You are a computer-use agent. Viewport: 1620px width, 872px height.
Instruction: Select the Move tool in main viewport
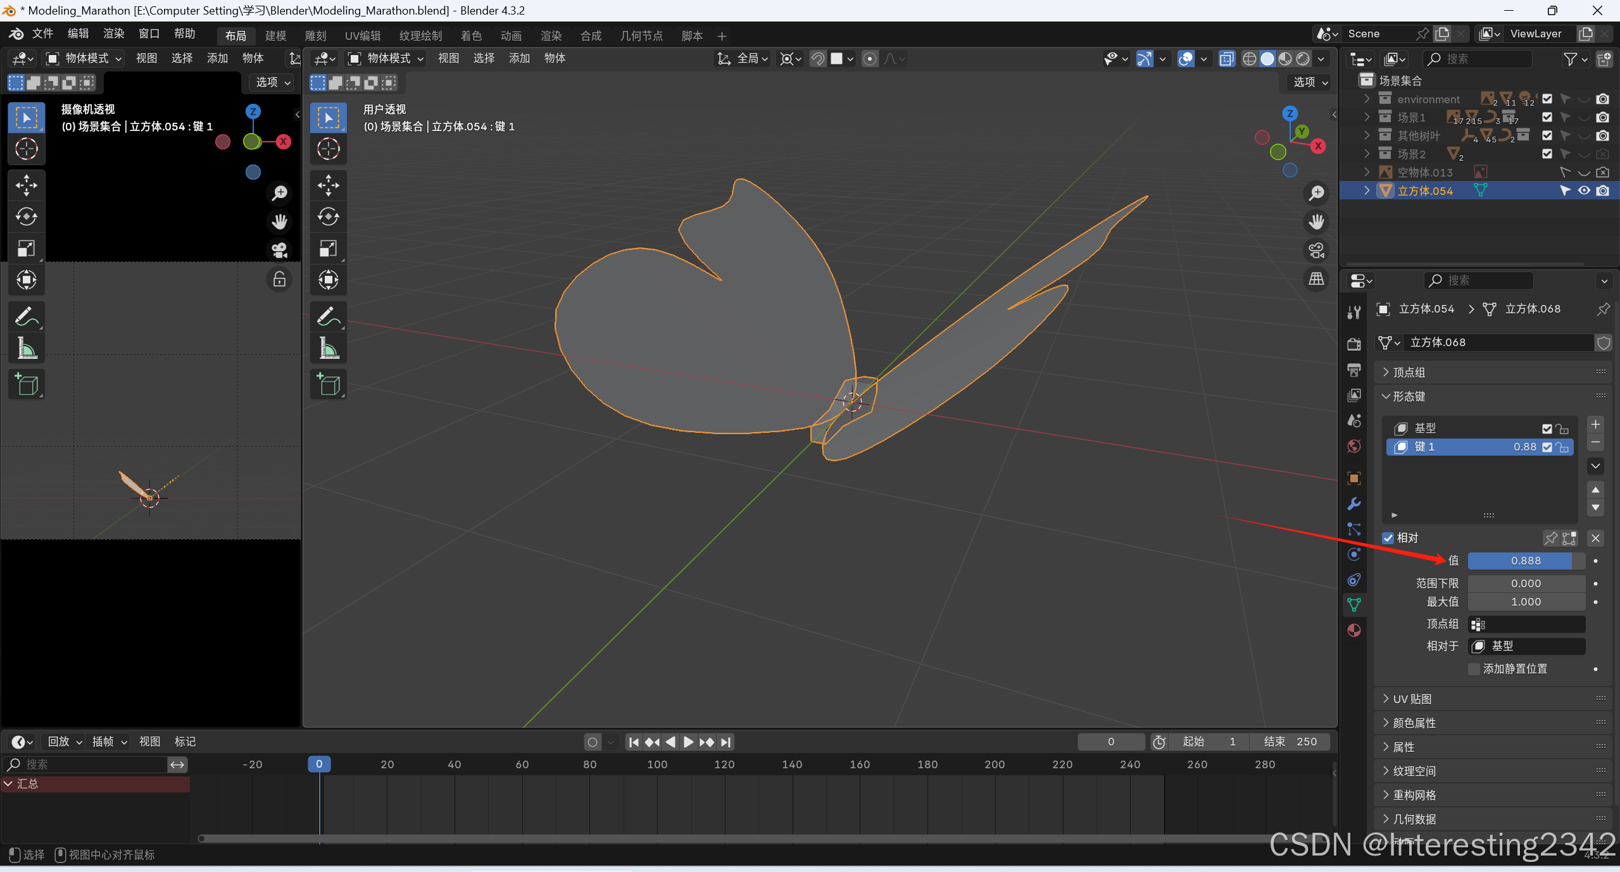pos(328,185)
